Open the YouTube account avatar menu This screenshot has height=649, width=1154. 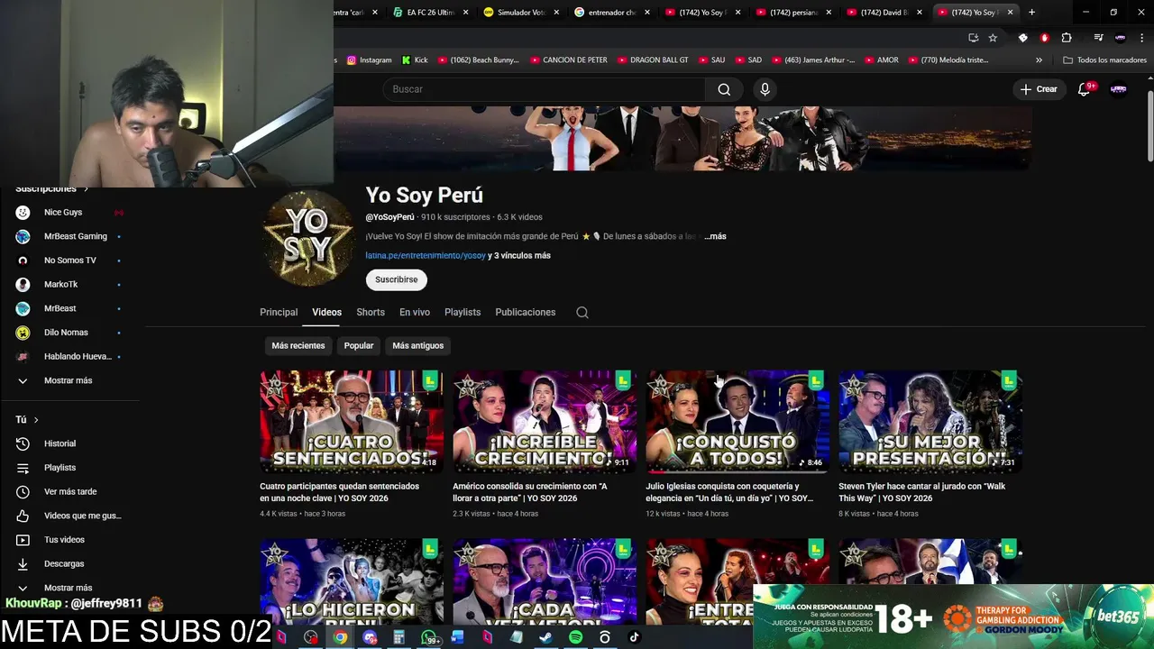tap(1119, 89)
